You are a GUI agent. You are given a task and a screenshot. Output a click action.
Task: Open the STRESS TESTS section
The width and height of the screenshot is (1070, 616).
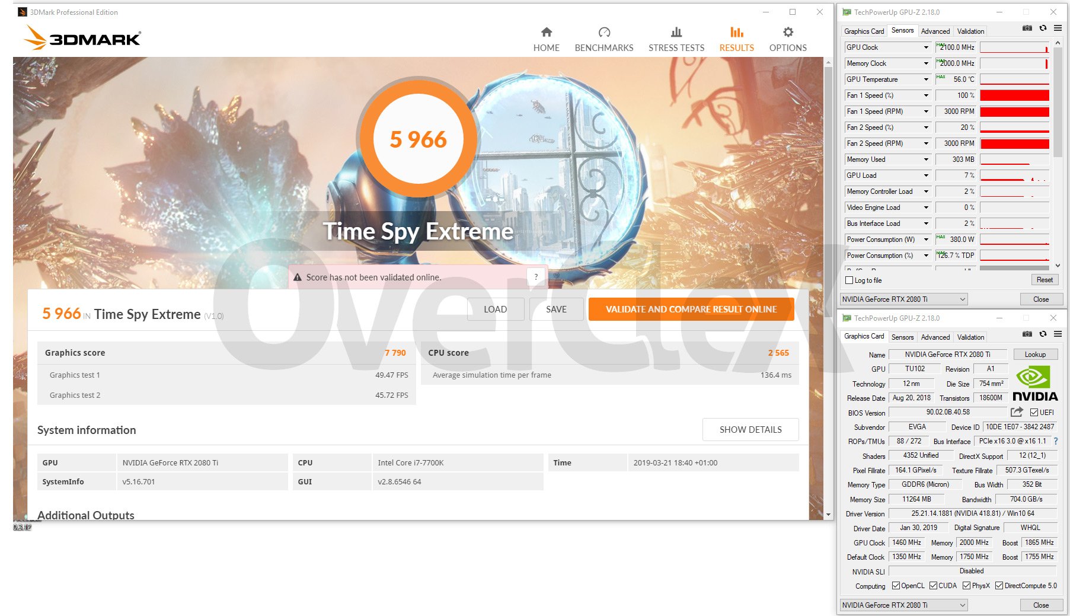click(676, 39)
